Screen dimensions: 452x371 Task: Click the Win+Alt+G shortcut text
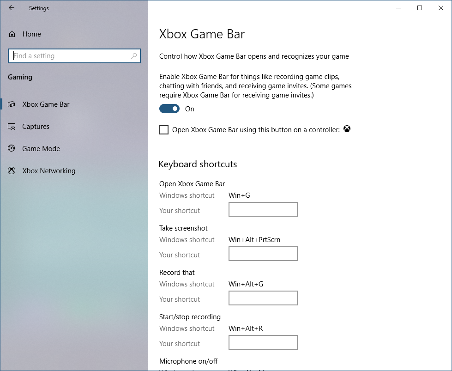pyautogui.click(x=246, y=284)
